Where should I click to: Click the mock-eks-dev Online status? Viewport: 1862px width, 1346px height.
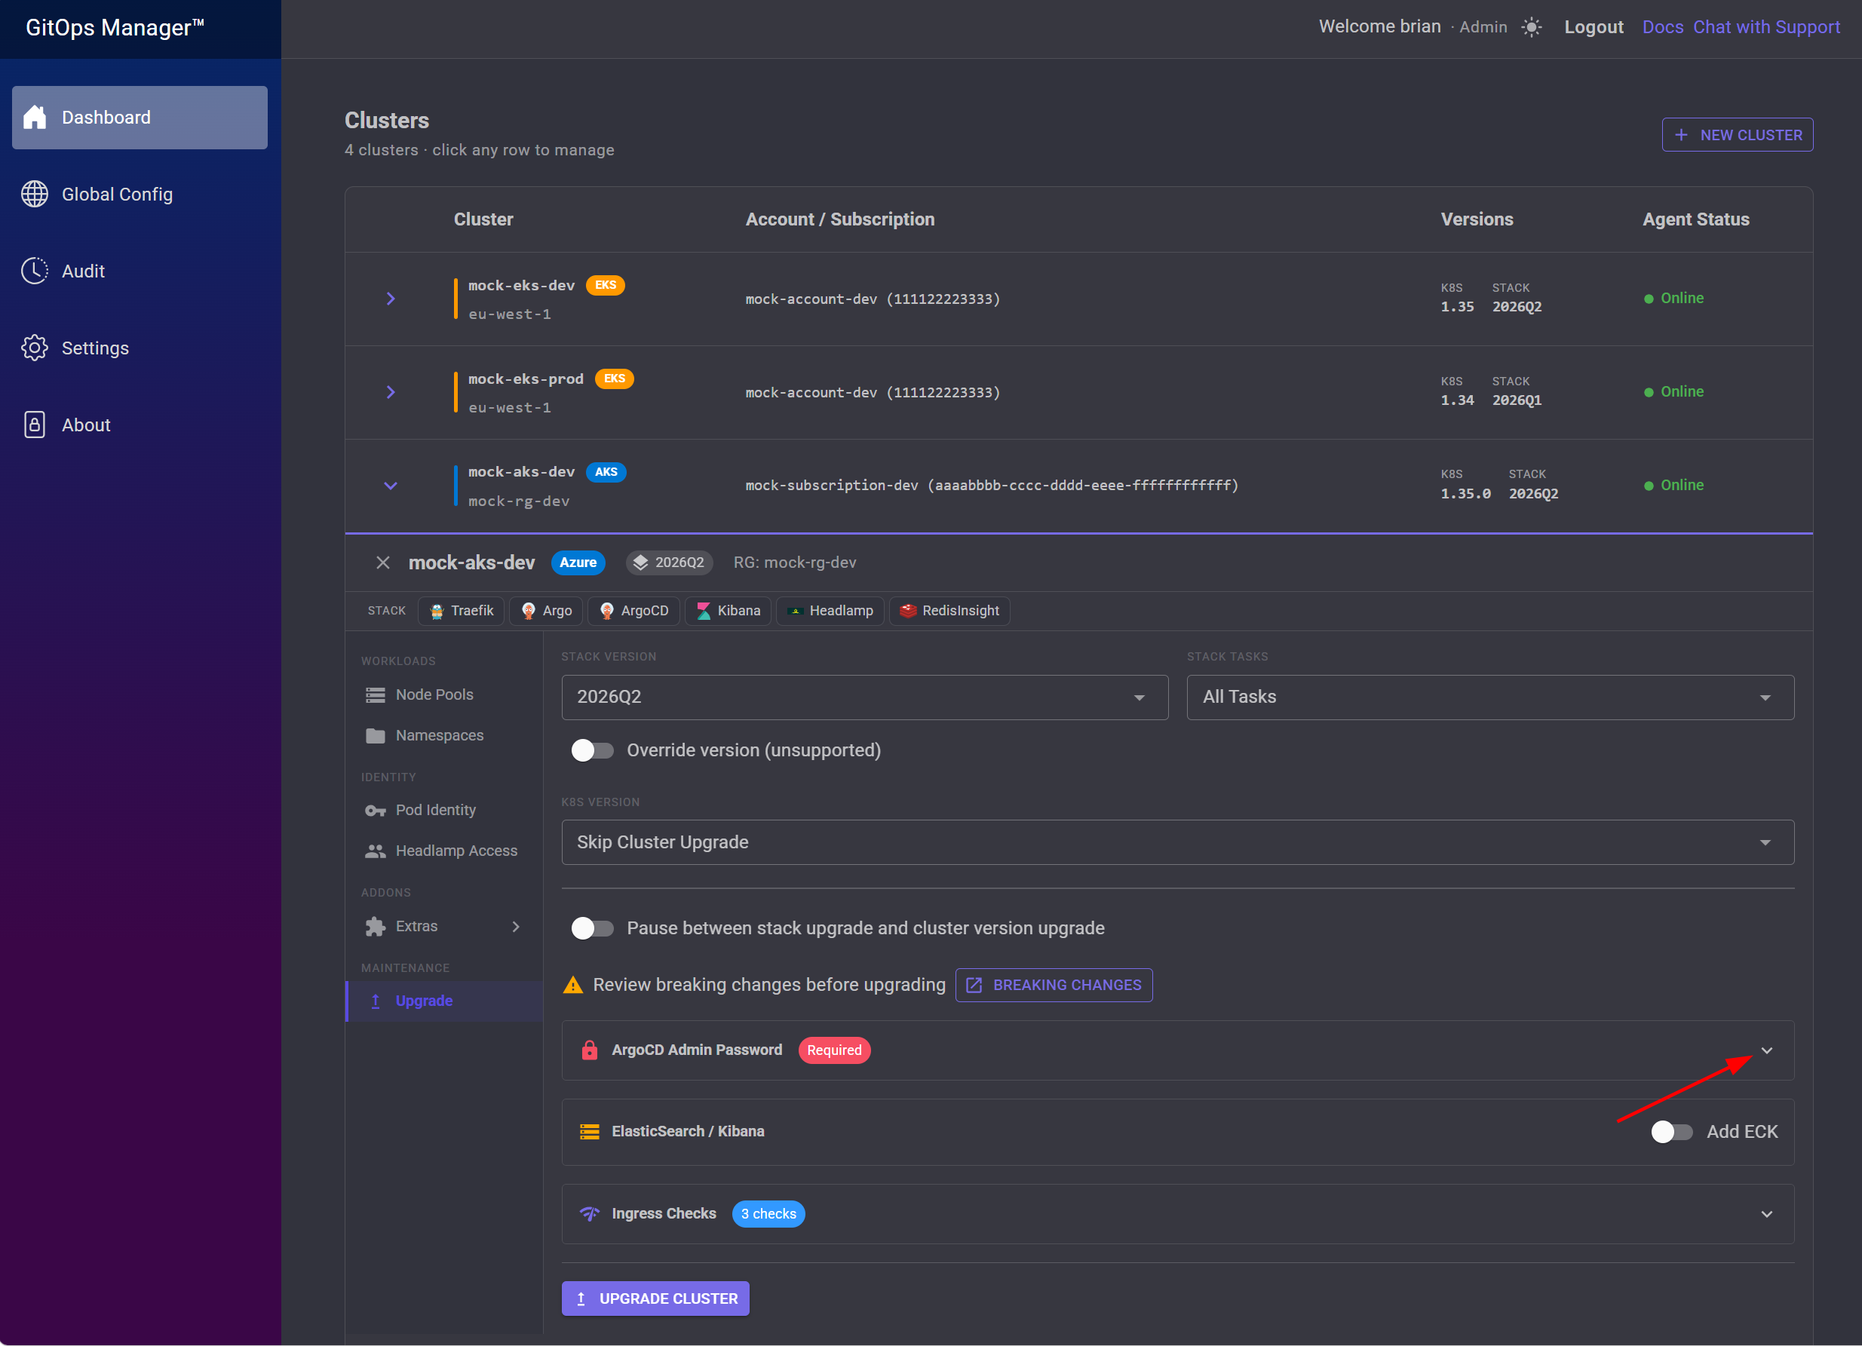[x=1673, y=299]
